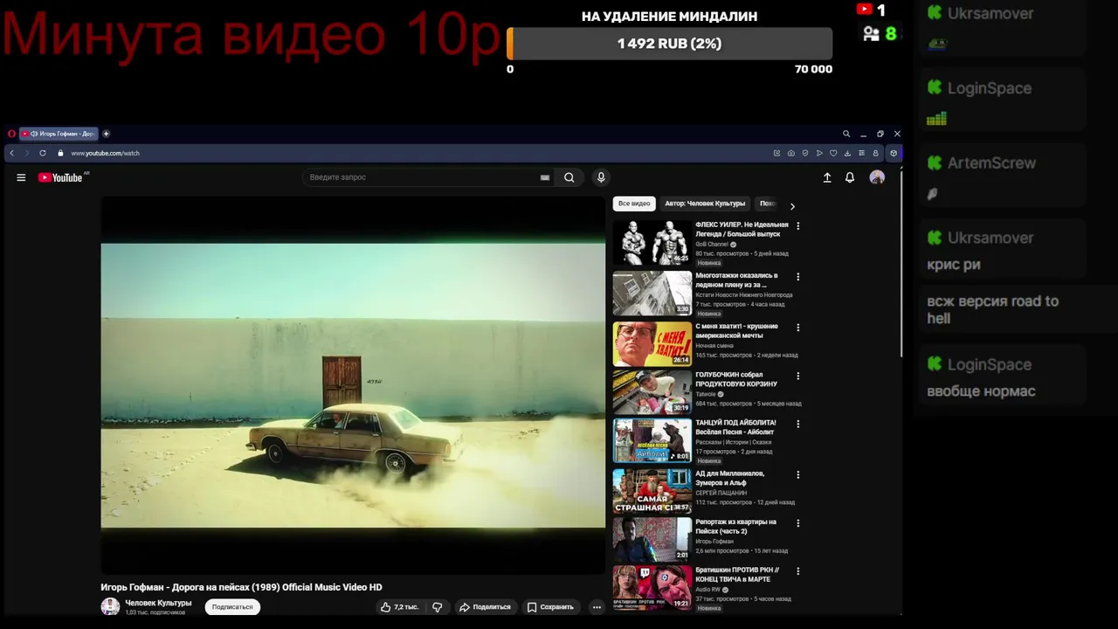
Task: Select the Автор: Человек Культуры chip
Action: coord(705,204)
